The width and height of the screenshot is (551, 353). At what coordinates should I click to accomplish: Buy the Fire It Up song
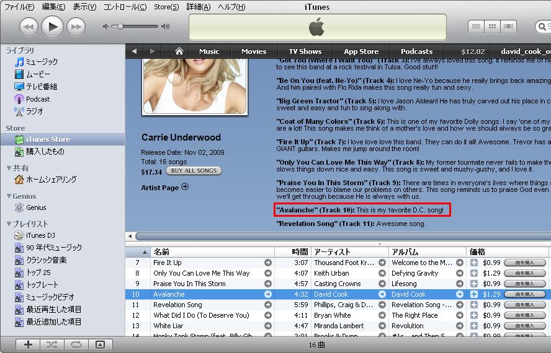(x=525, y=263)
